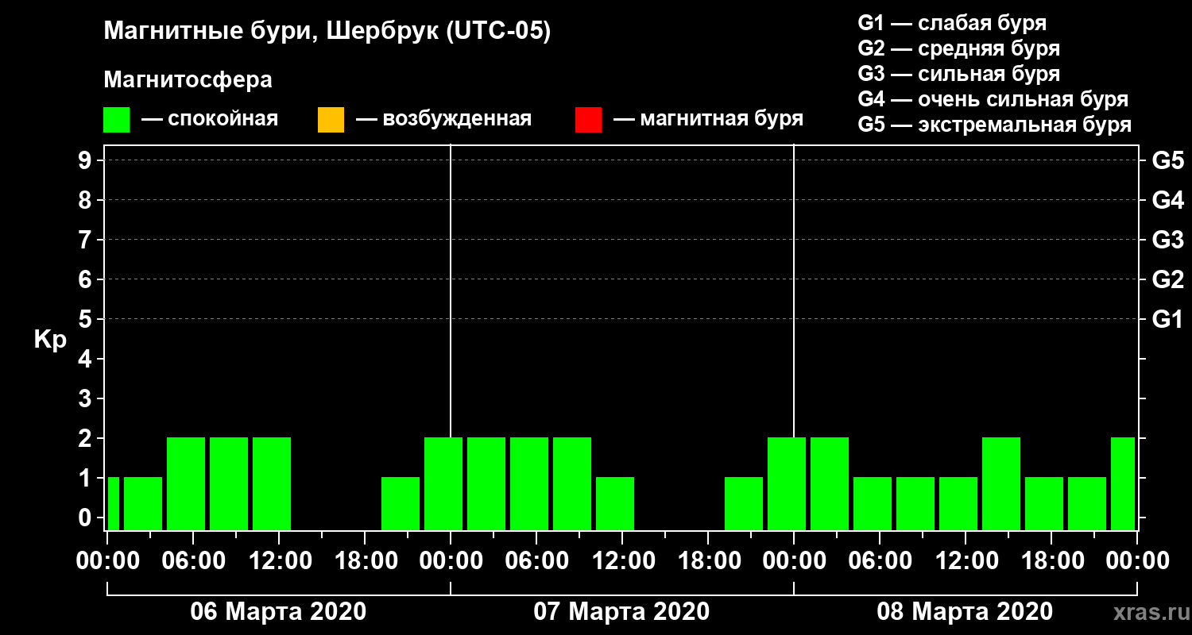Click the 'G4' right-axis label
This screenshot has width=1192, height=635.
coord(1167,200)
